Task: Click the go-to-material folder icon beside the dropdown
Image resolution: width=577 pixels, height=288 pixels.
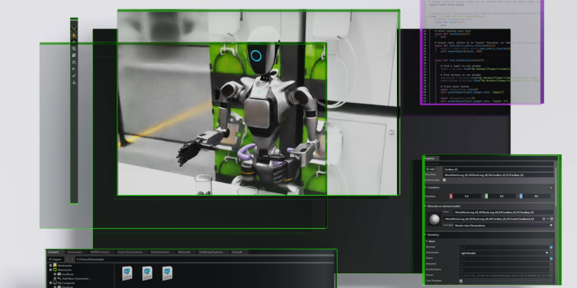Action: click(x=552, y=219)
